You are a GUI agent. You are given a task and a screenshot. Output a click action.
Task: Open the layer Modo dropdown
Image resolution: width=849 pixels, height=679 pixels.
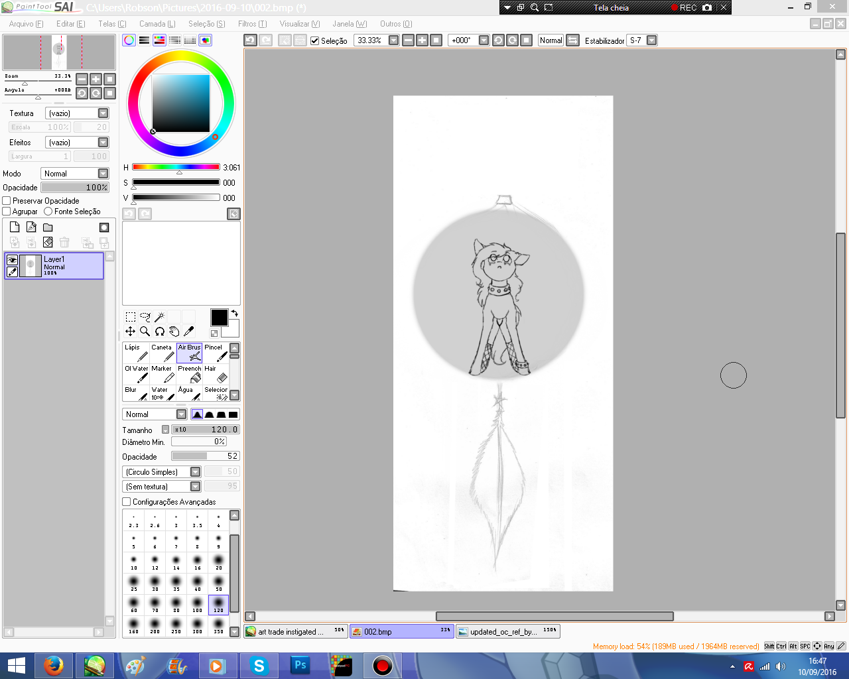(x=75, y=174)
